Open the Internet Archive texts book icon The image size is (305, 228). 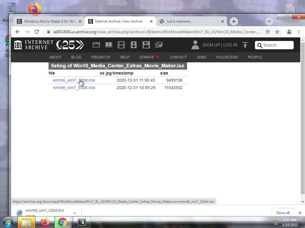click(x=108, y=45)
